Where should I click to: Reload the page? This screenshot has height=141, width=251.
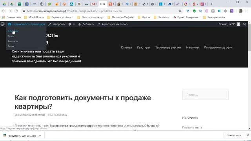pos(16,11)
